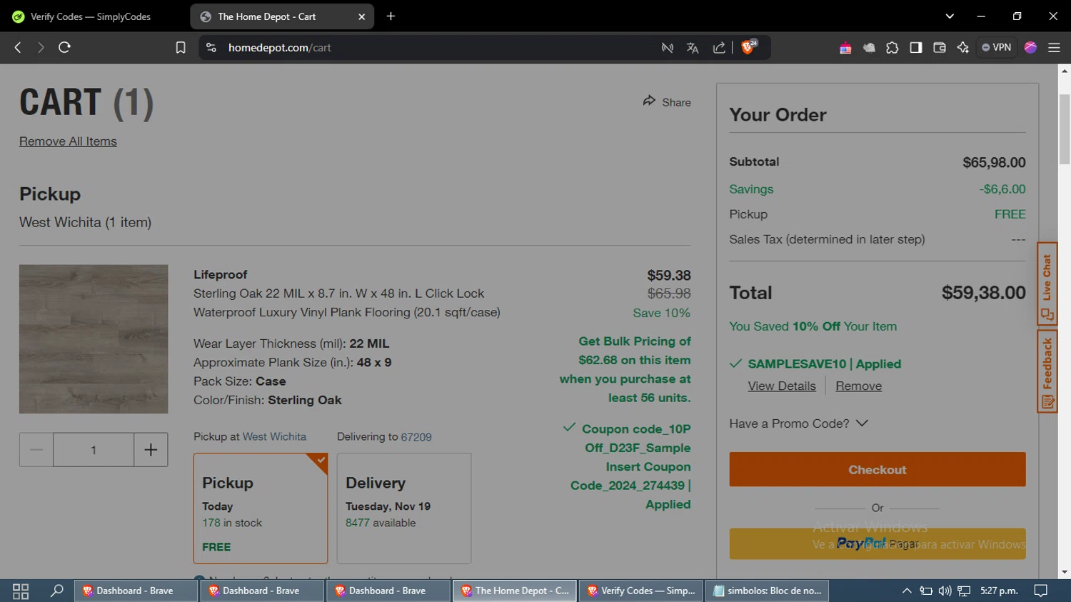Viewport: 1071px width, 602px height.
Task: Open the tab search dropdown arrow
Action: [950, 16]
